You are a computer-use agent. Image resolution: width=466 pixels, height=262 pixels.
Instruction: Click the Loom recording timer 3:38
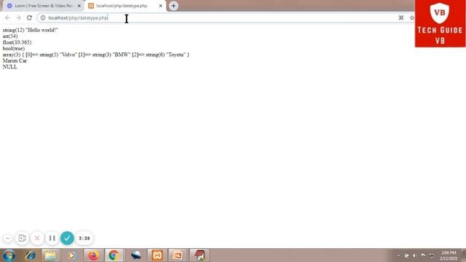tap(84, 238)
